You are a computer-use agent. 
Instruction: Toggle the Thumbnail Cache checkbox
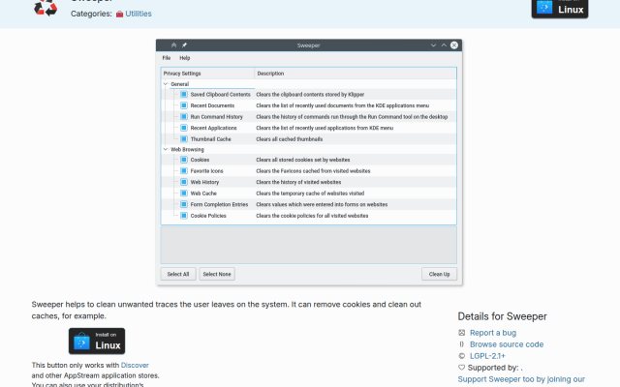coord(184,139)
